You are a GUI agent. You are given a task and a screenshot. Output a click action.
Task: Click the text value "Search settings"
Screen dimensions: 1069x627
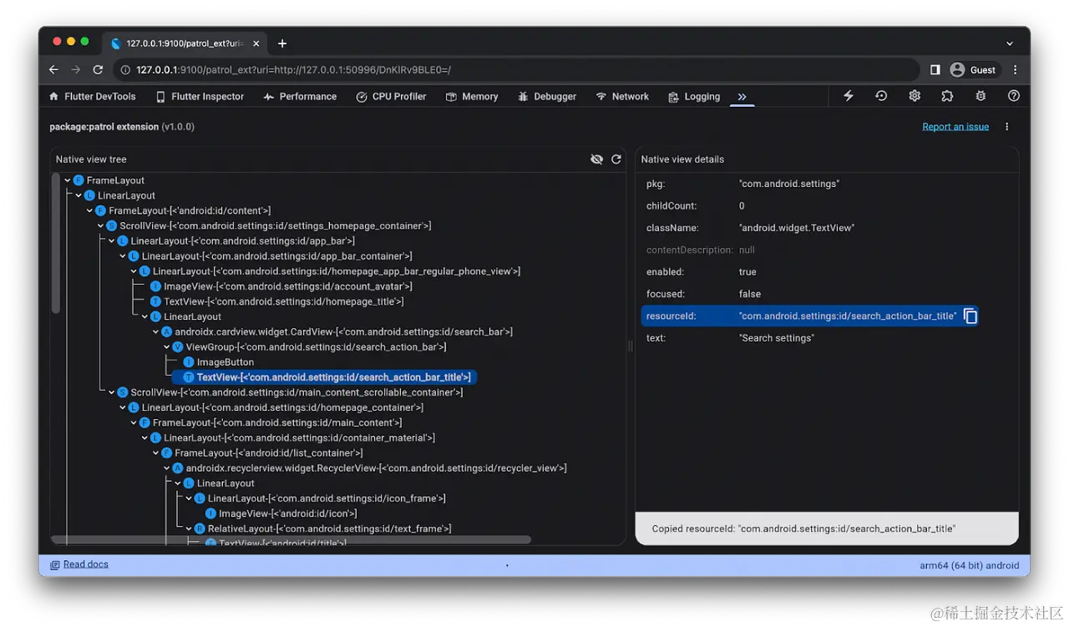point(776,338)
